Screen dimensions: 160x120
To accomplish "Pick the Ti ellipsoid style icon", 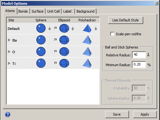I will (x=64, y=63).
